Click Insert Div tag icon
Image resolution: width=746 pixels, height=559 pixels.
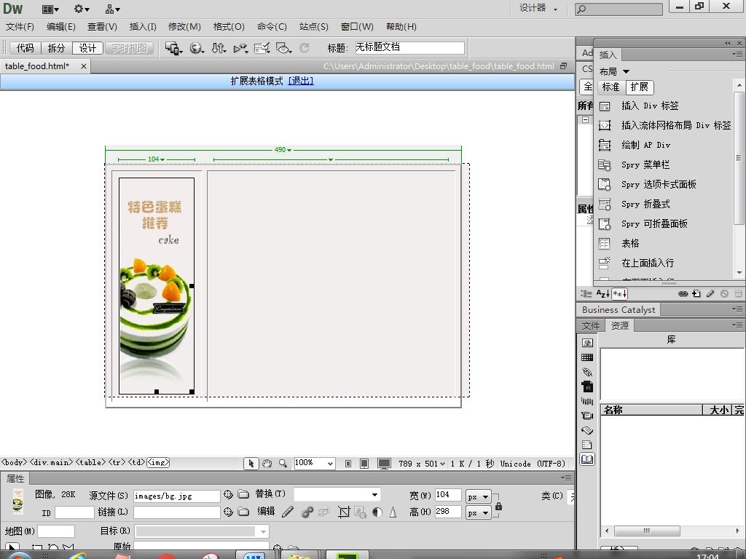pos(605,106)
